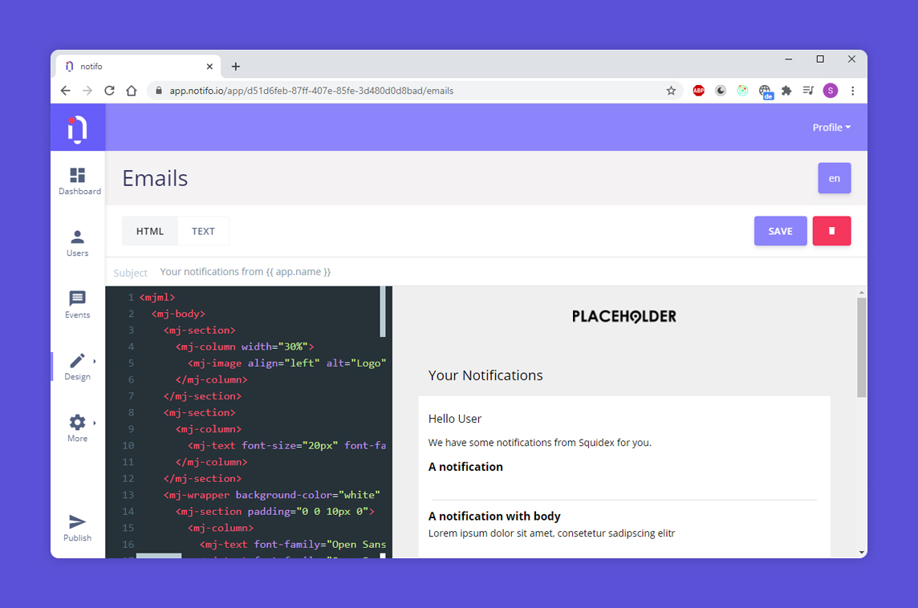This screenshot has height=608, width=918.
Task: Expand the Design submenu arrow
Action: [x=94, y=361]
